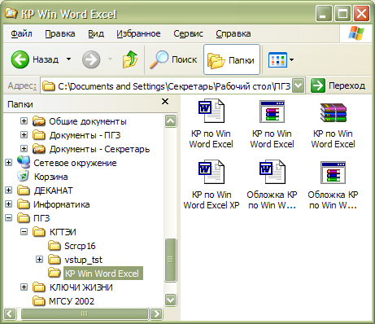Open the Справка menu

233,33
